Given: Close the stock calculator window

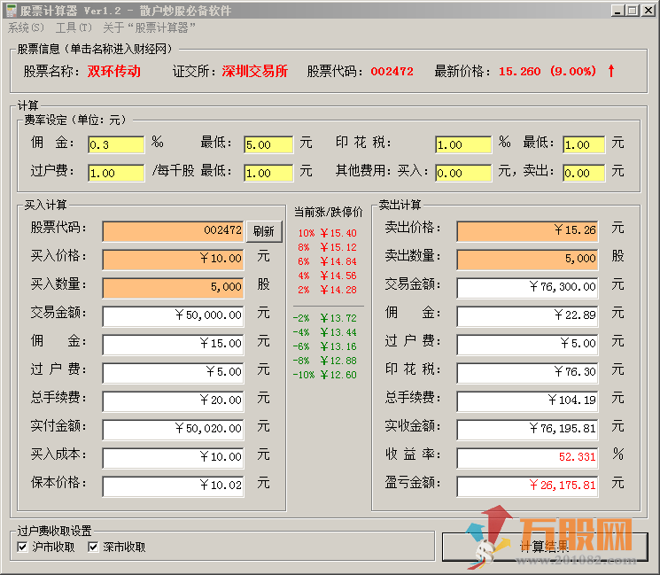Looking at the screenshot, I should tap(648, 10).
